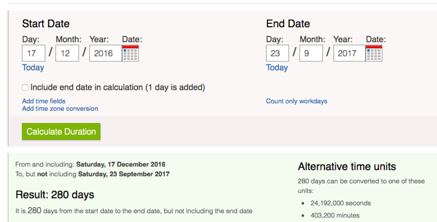Focus the Start Date month field

click(x=67, y=53)
